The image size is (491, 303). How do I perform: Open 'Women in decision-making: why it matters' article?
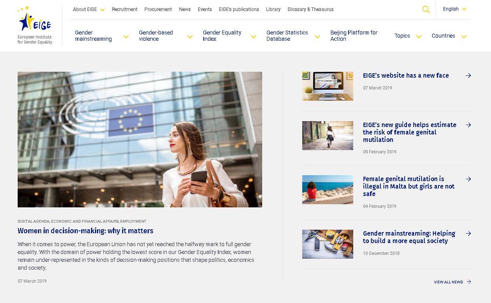pyautogui.click(x=86, y=231)
